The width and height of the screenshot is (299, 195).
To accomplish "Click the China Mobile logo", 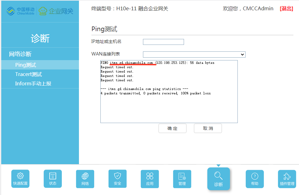I will (21, 11).
